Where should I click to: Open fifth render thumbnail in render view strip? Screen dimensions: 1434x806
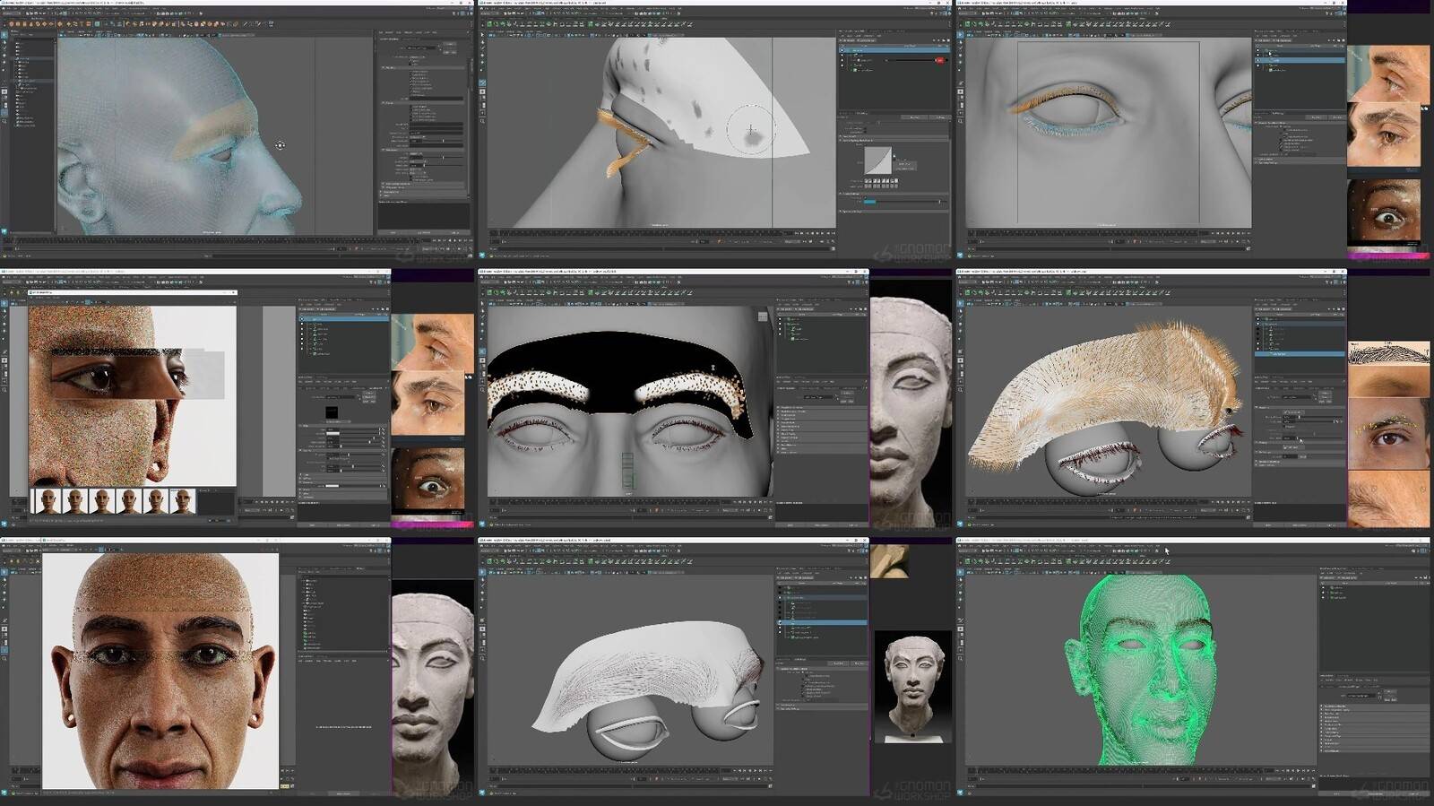(x=156, y=501)
